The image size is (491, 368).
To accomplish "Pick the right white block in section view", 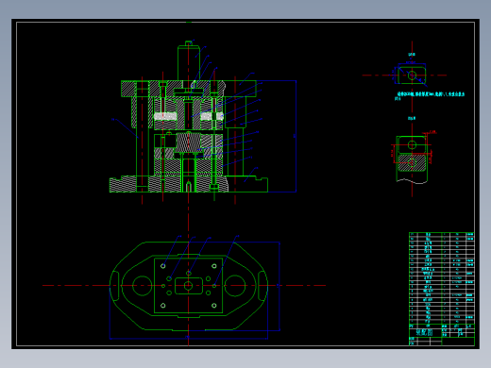I will click(x=212, y=116).
